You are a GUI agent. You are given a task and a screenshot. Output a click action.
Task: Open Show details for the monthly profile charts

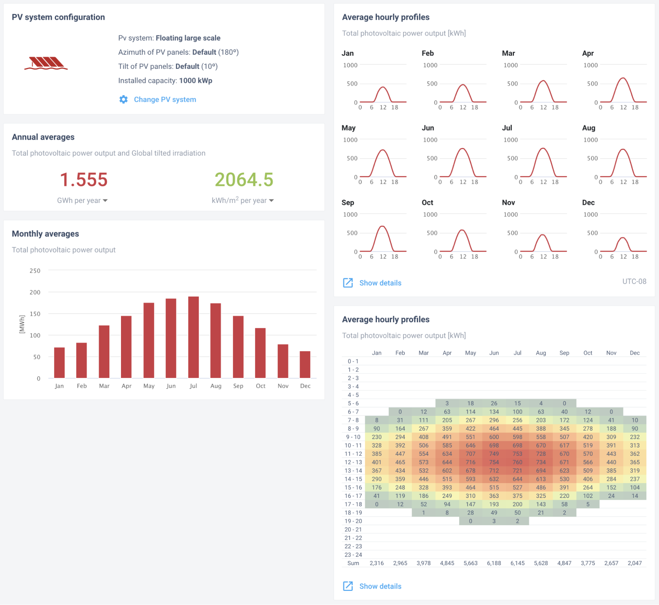(380, 283)
